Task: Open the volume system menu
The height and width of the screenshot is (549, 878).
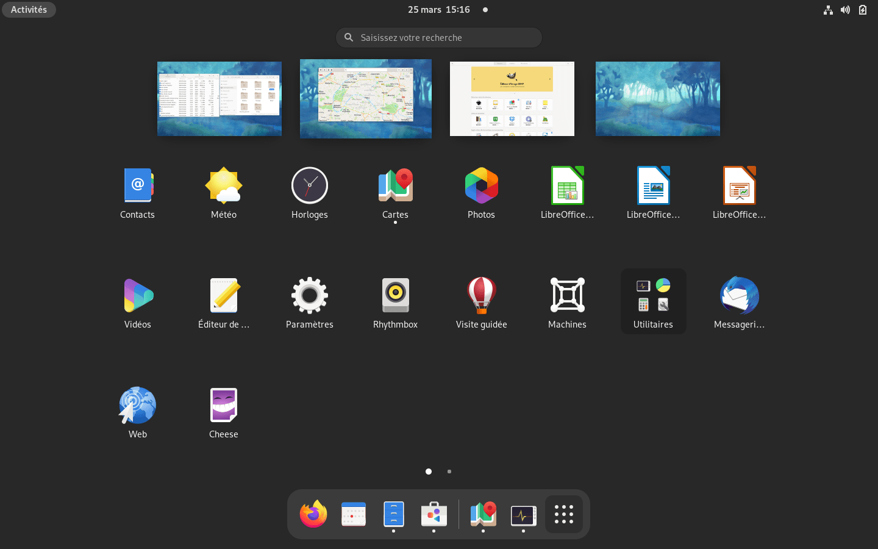Action: click(845, 10)
